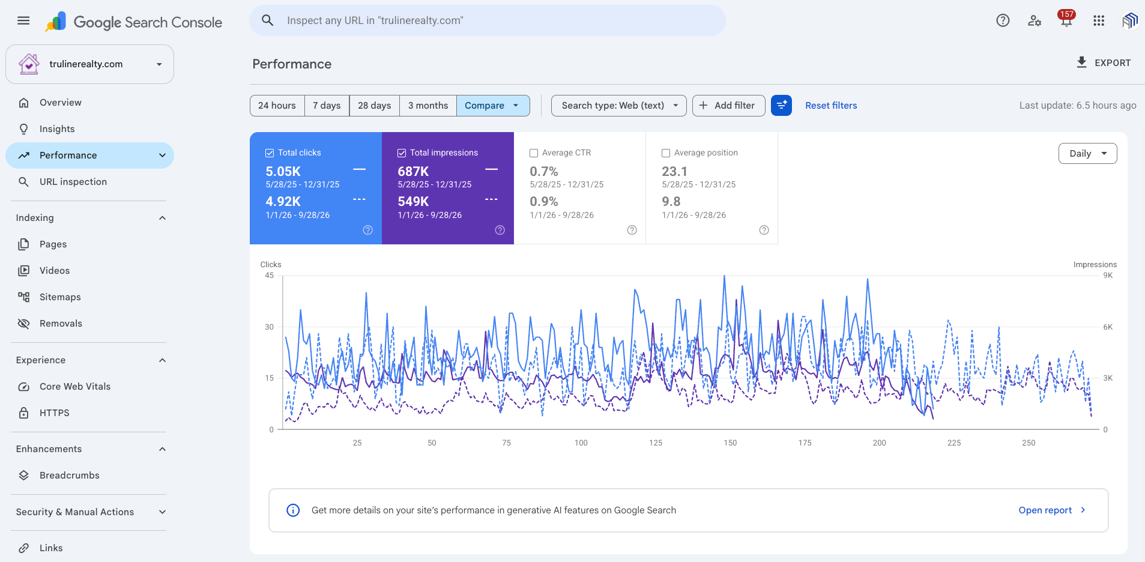Check the Average CTR checkbox

tap(534, 153)
